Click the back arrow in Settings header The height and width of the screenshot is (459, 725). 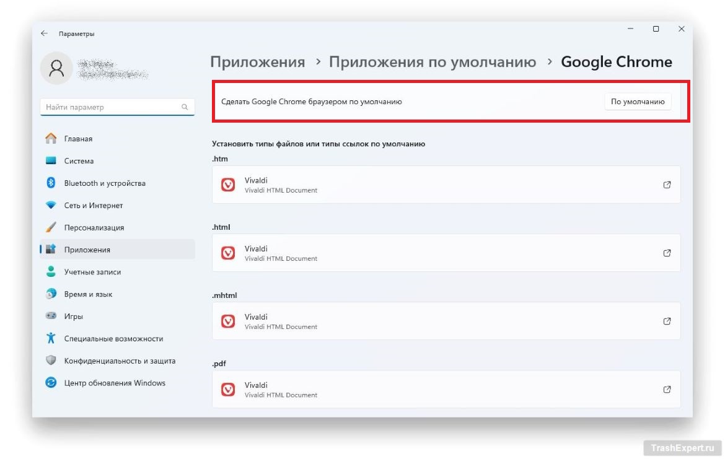pos(44,33)
